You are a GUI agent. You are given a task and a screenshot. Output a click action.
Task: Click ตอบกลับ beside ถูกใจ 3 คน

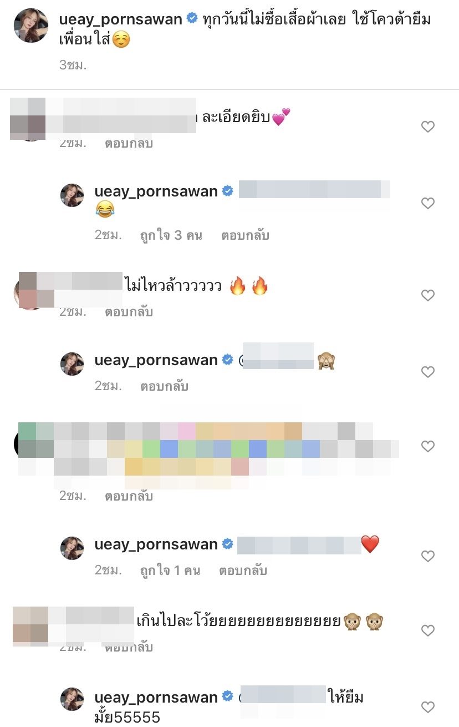[245, 235]
